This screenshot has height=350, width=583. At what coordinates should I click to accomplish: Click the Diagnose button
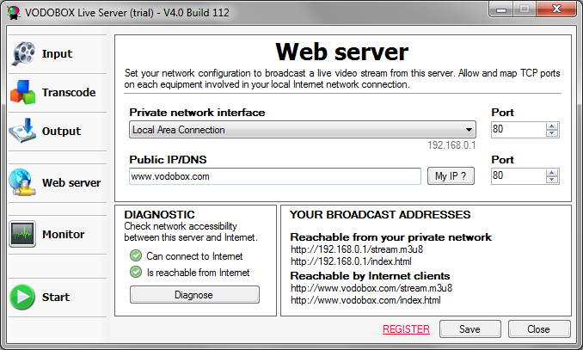coord(194,295)
